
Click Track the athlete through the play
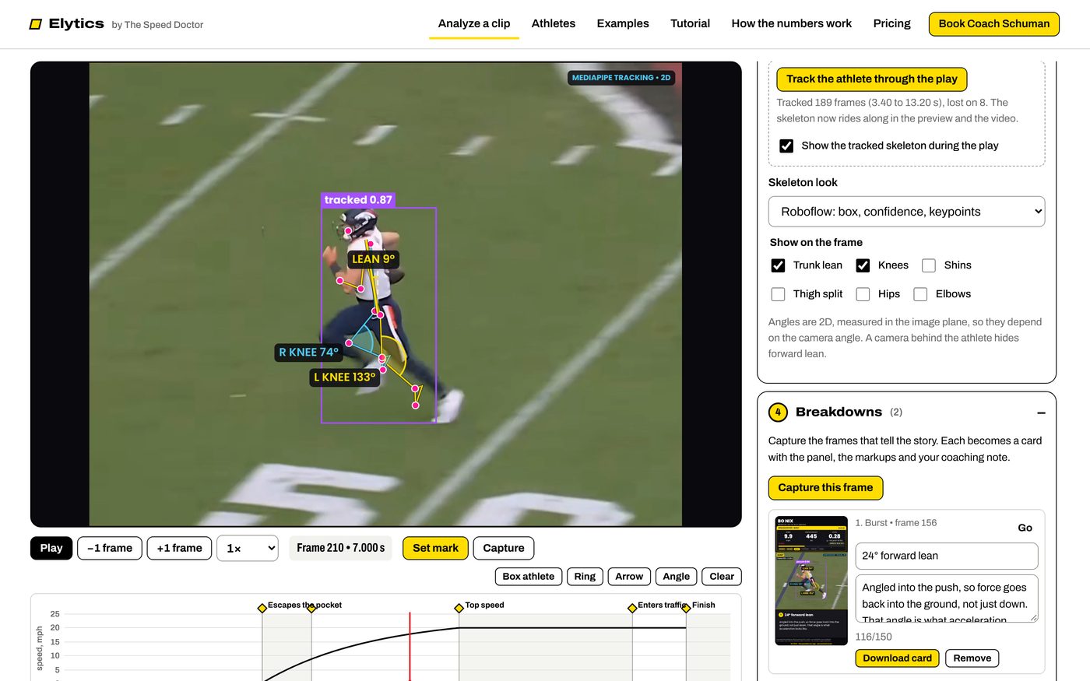[872, 79]
